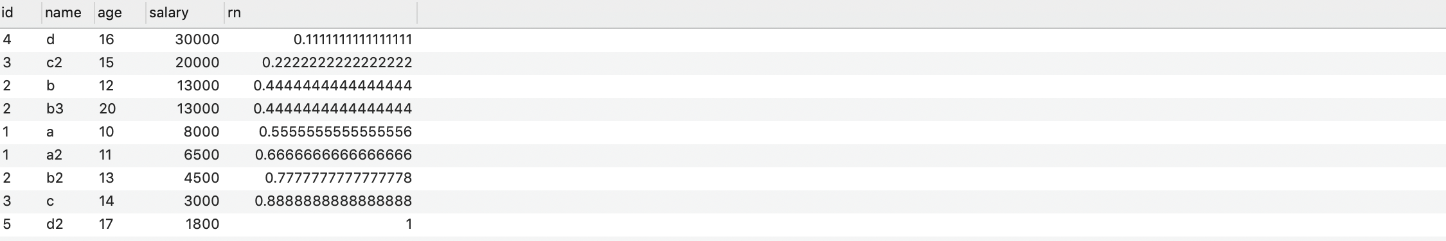Select the name cell b2
1446x241 pixels.
pos(68,178)
